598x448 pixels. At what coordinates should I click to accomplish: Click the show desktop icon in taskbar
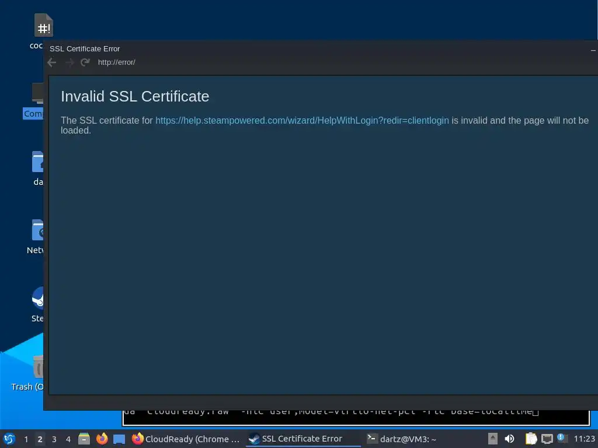click(x=119, y=439)
